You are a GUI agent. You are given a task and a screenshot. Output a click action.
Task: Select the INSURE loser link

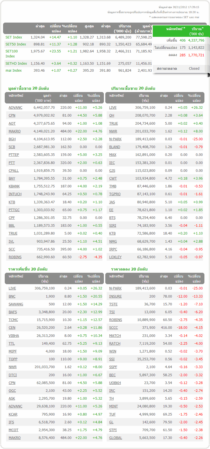[x=115, y=296]
